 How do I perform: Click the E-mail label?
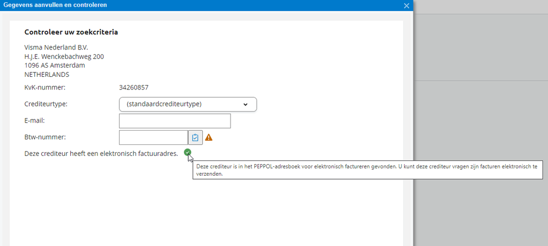click(x=35, y=121)
